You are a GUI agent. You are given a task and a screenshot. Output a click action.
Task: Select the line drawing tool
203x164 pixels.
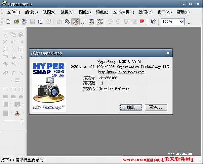[21, 73]
